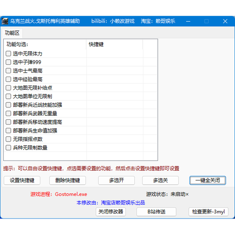Toggle the 兵种无限制数量 checkbox
Screen dimensions: 235x235
(8, 148)
